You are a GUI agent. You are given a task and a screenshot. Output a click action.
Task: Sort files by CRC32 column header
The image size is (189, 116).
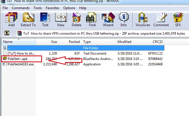tap(154, 42)
